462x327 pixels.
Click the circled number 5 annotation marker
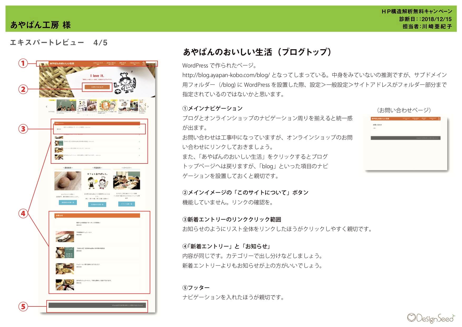click(x=23, y=306)
